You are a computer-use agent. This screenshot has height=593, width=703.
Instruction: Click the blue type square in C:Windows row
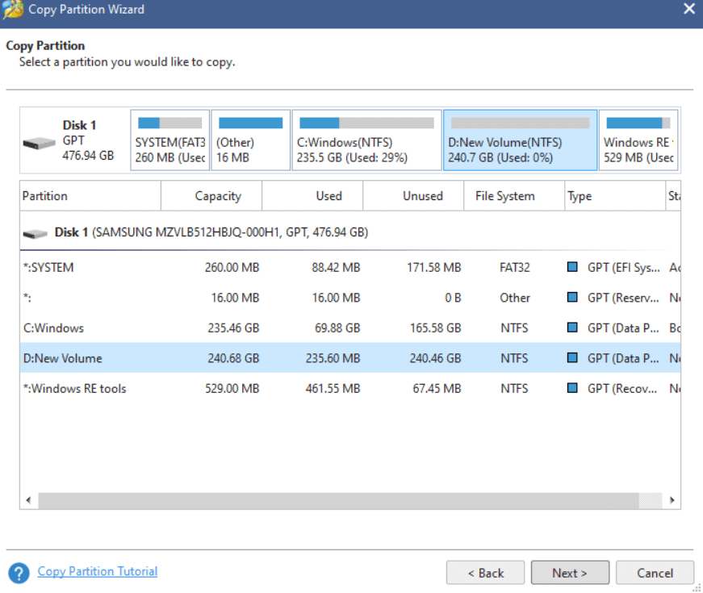[x=572, y=328]
